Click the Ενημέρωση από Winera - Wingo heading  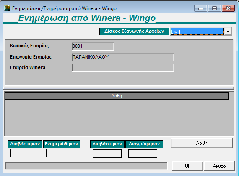87,18
